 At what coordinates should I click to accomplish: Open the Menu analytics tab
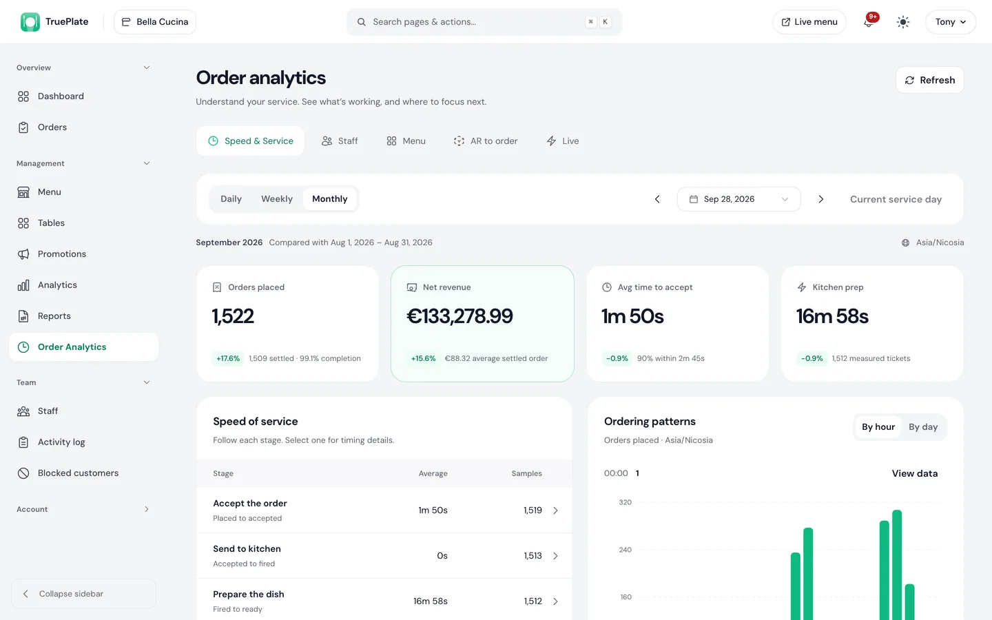pyautogui.click(x=406, y=141)
